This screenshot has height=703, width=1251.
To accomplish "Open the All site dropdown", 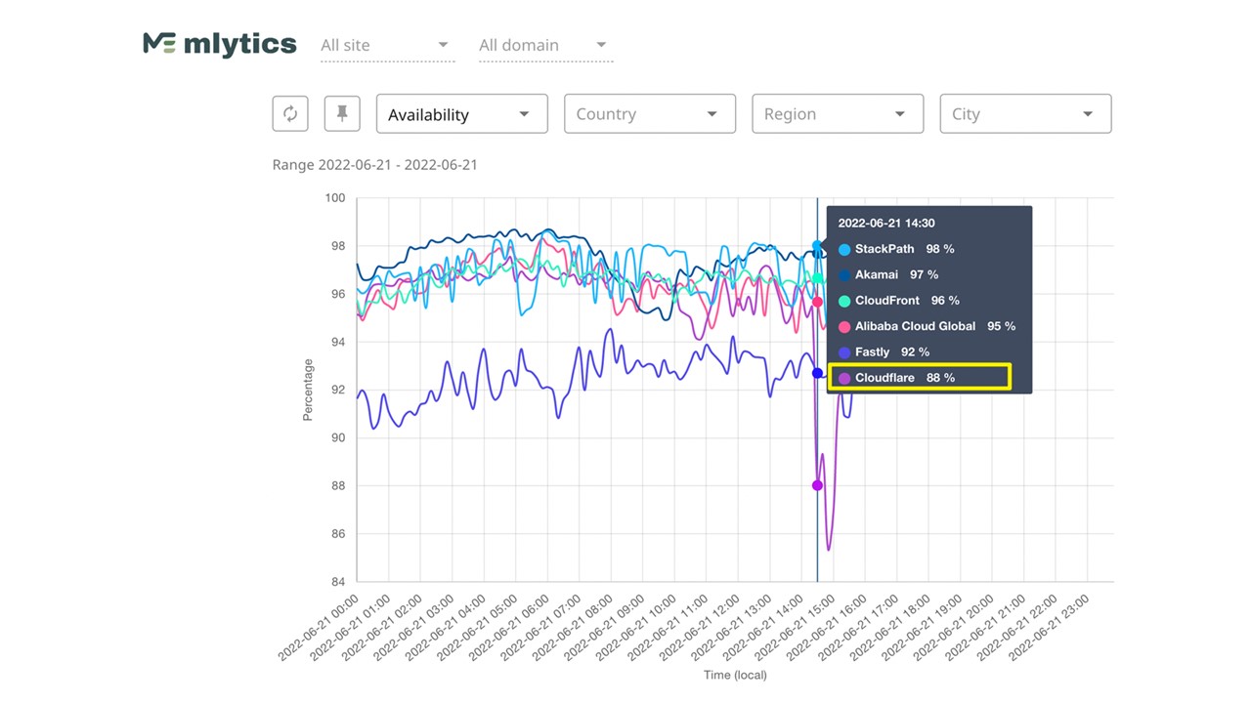I will click(387, 45).
